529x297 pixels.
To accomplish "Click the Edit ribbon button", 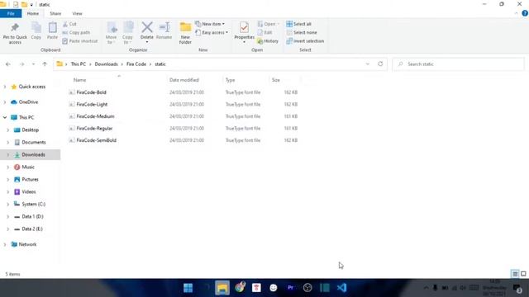I will pyautogui.click(x=264, y=33).
